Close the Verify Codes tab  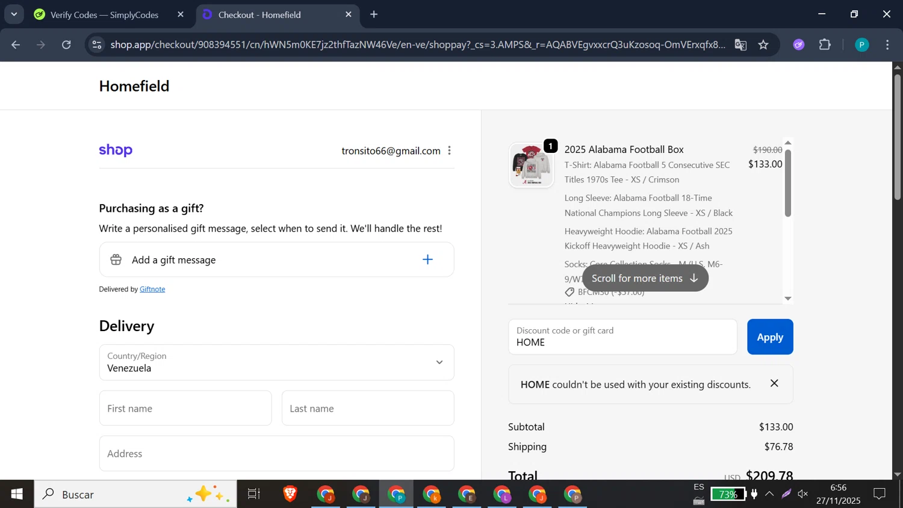(181, 14)
